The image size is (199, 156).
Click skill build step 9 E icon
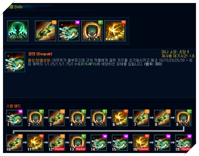(183, 118)
